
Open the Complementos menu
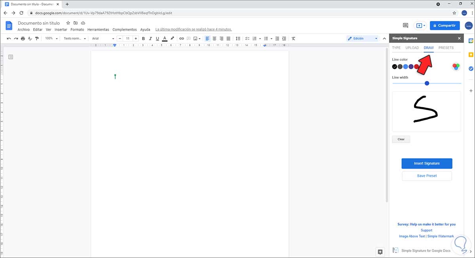(125, 30)
